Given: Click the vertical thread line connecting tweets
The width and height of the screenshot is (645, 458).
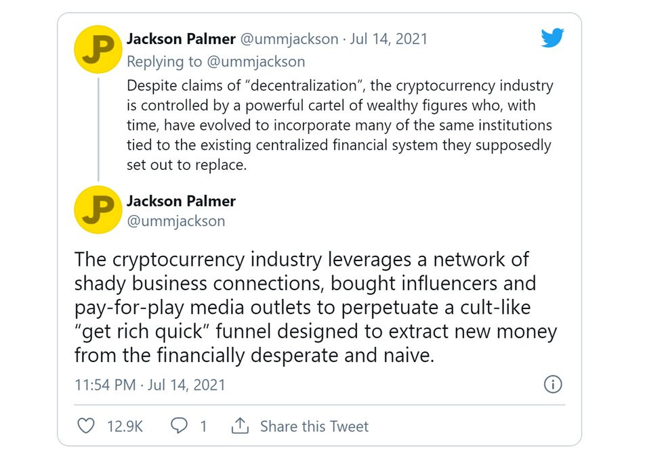Looking at the screenshot, I should 98,129.
